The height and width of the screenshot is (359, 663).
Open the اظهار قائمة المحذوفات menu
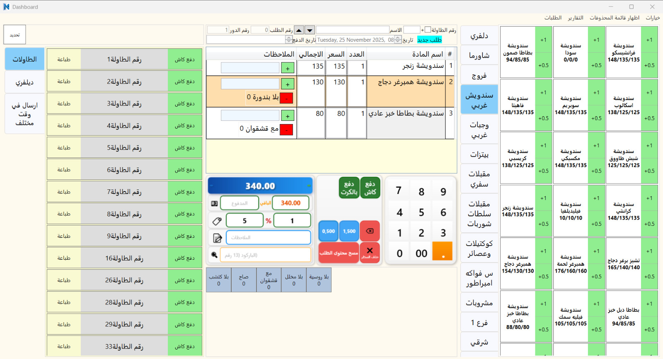pos(615,18)
